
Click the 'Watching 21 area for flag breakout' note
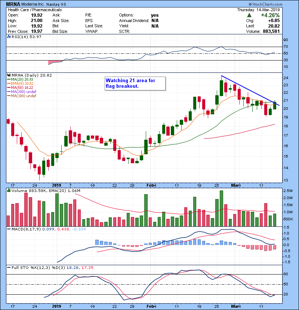pos(135,83)
